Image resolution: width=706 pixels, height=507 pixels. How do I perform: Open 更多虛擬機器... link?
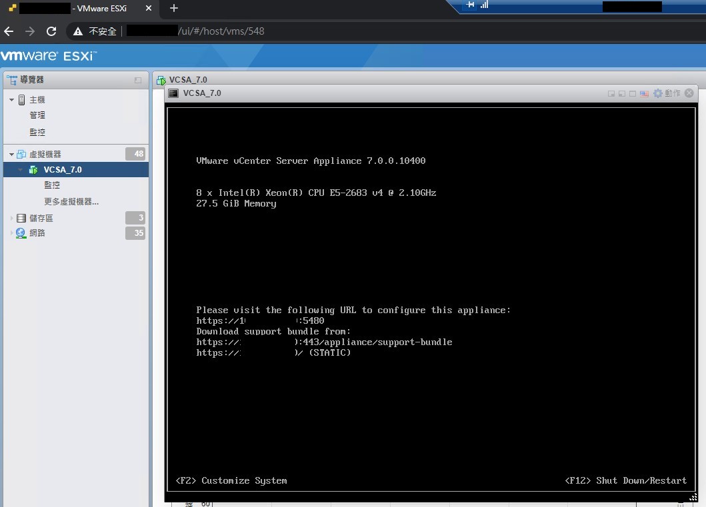click(71, 202)
